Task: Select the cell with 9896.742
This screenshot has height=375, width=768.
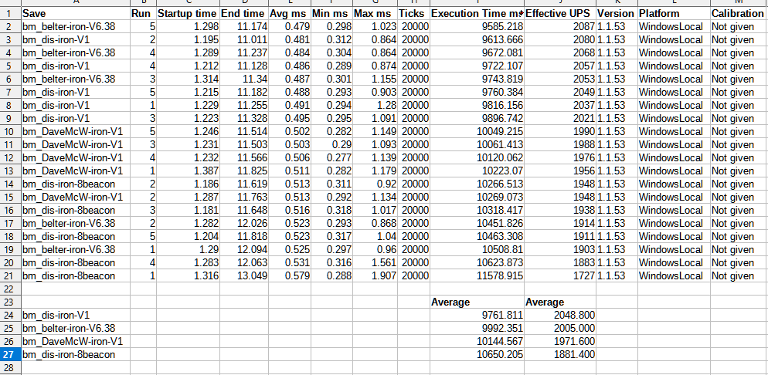Action: click(477, 118)
